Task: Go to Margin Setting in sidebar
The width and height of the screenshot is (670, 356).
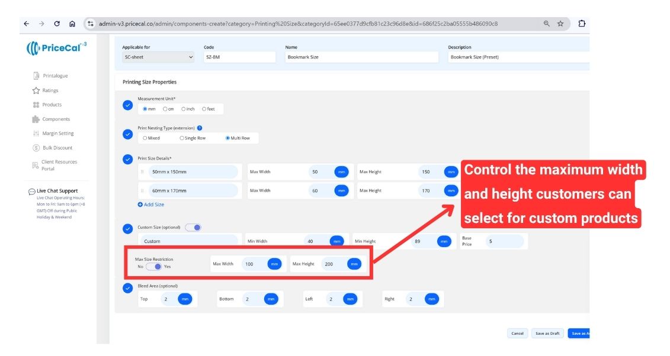Action: coord(57,134)
